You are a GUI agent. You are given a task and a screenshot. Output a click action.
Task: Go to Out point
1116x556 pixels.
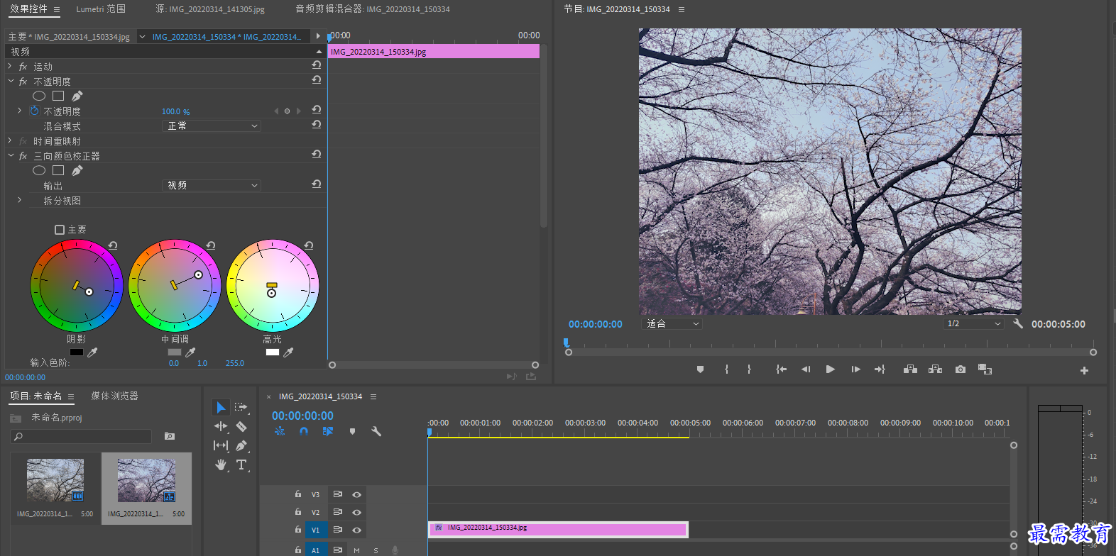(880, 369)
